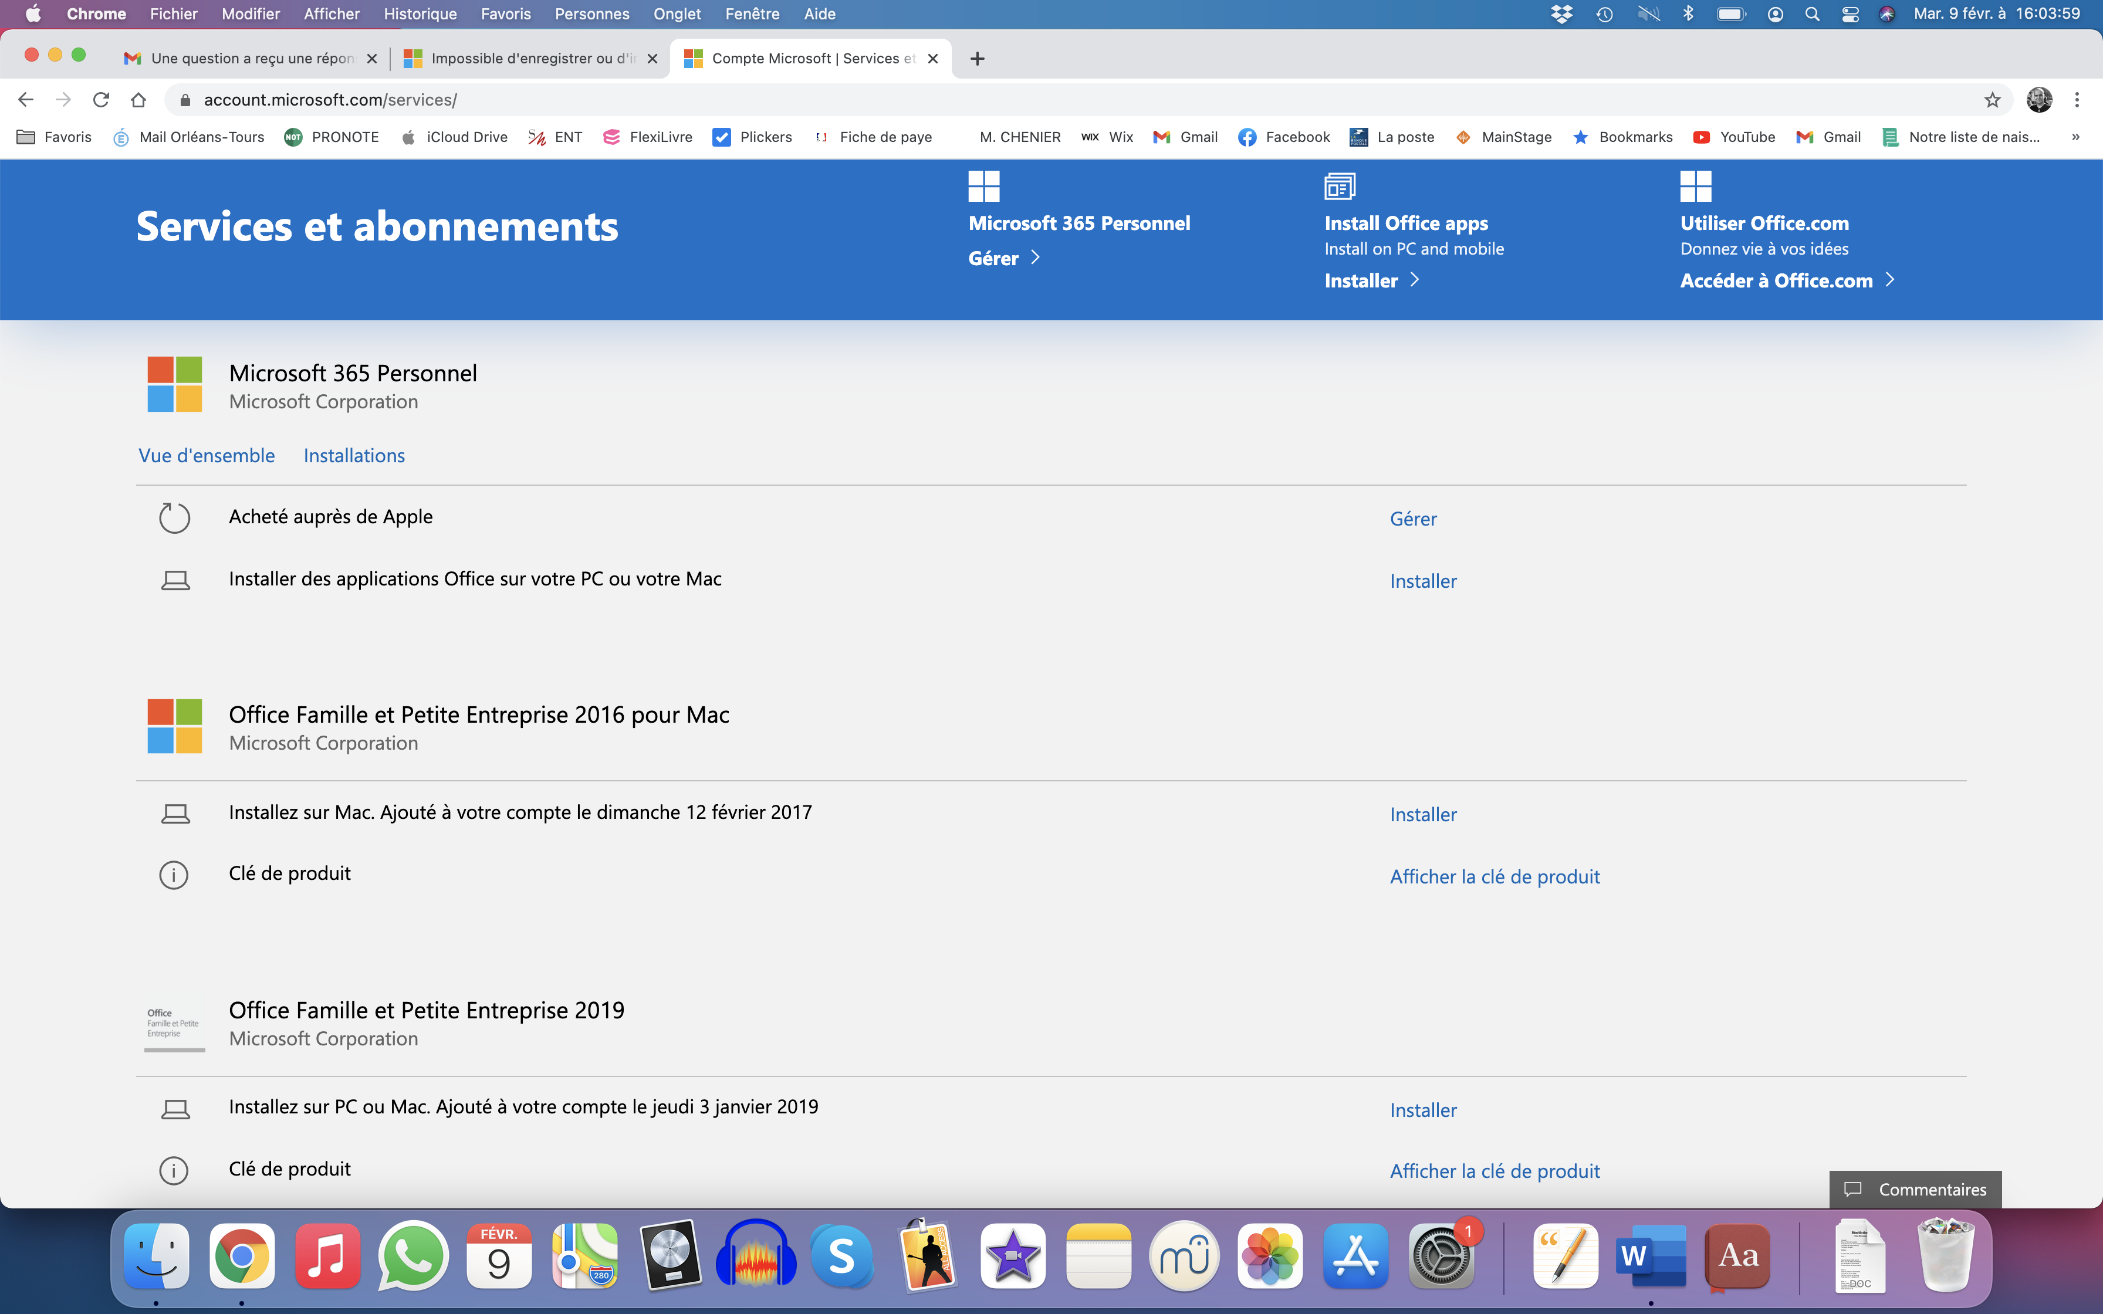
Task: Open the Photos app in the dock
Action: click(1270, 1256)
